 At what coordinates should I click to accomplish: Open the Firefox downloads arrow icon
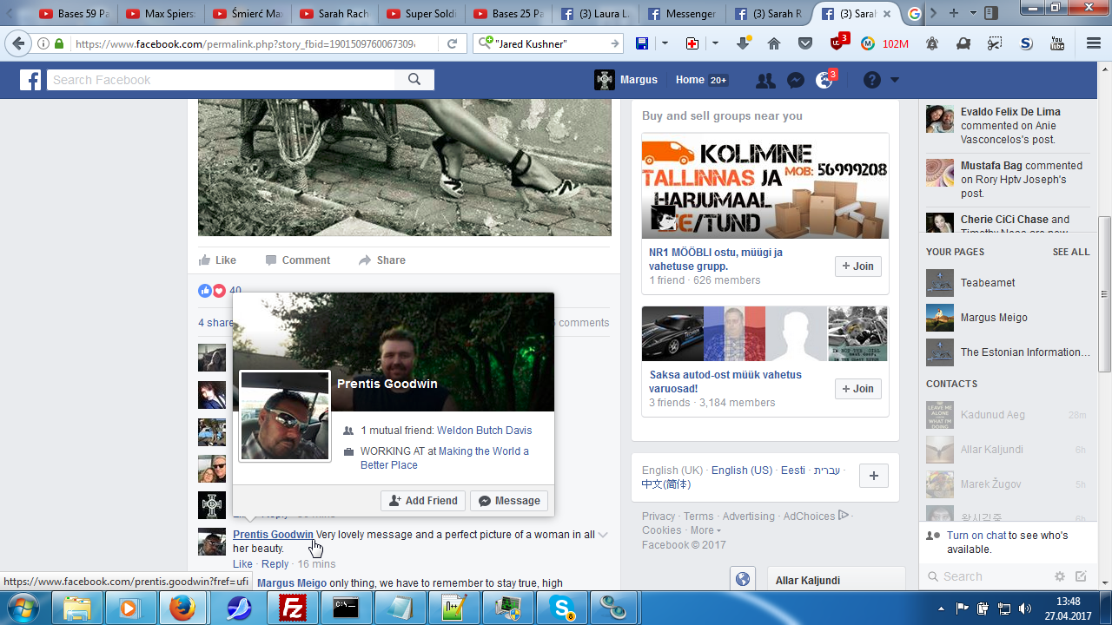point(744,43)
